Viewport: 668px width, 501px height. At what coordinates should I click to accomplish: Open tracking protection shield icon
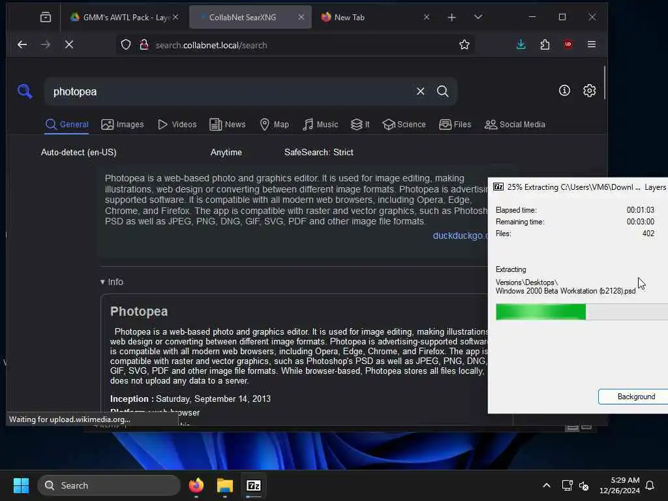126,45
